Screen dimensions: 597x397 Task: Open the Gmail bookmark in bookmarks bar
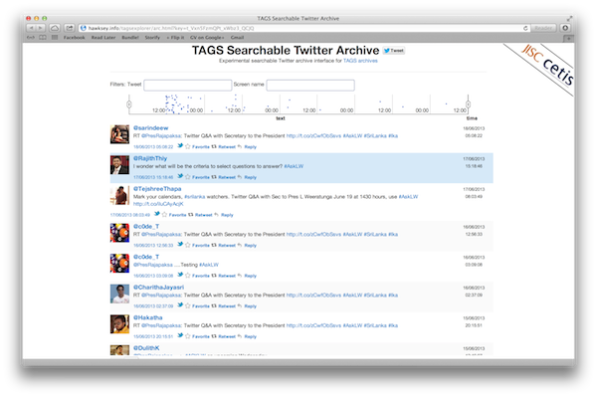pos(237,37)
